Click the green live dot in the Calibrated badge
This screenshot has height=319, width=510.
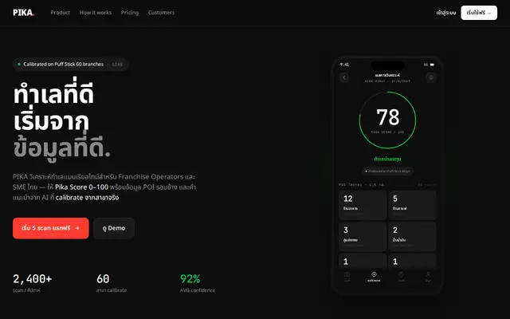point(19,64)
